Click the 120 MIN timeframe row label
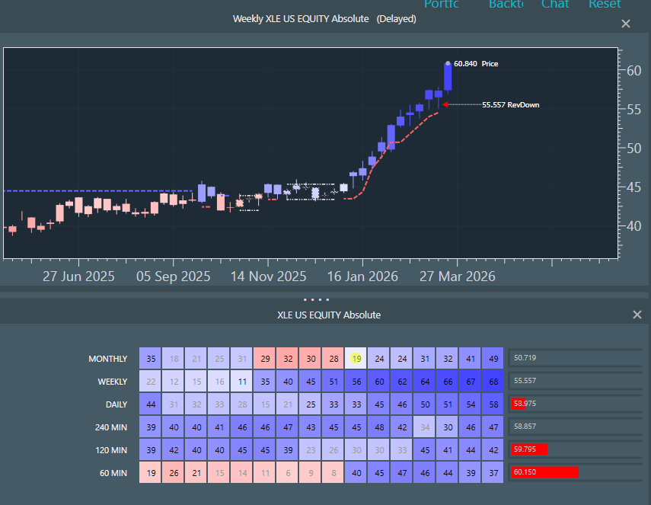The width and height of the screenshot is (651, 505). [108, 450]
